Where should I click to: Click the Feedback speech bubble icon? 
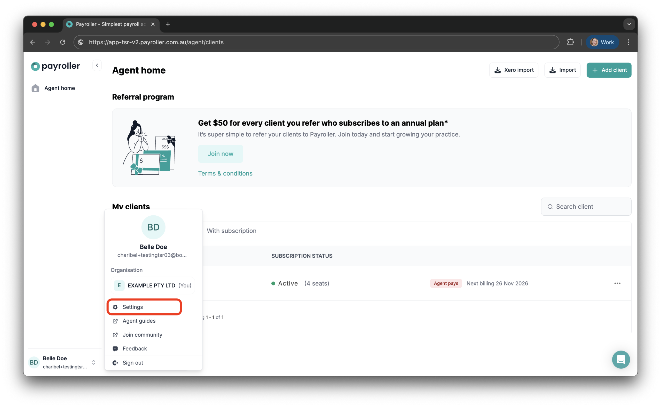[x=115, y=349]
